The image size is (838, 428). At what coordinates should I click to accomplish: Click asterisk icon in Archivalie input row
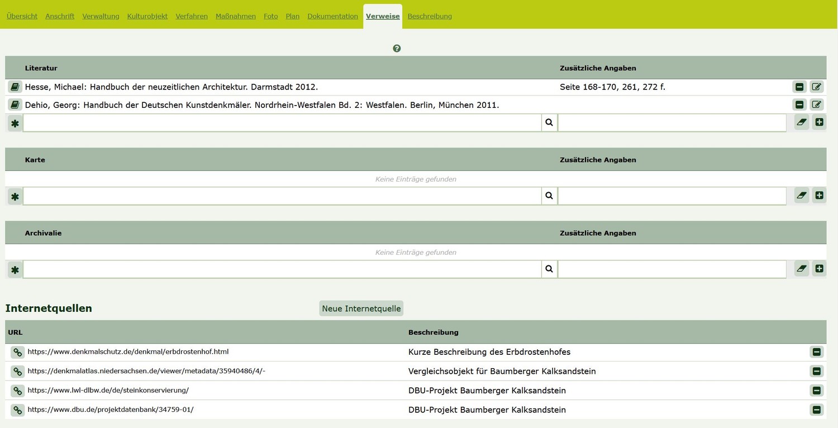[x=15, y=270]
